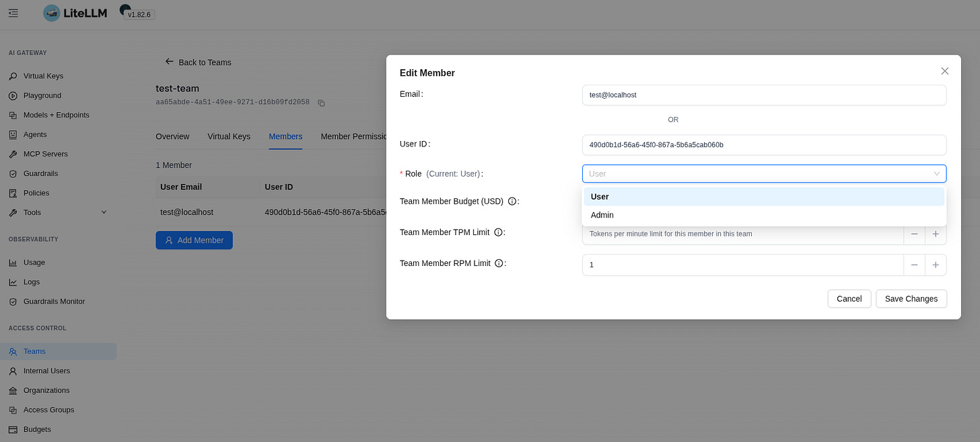Click the Team Member RPM Limit input
Screen dimensions: 980x442
click(742, 265)
